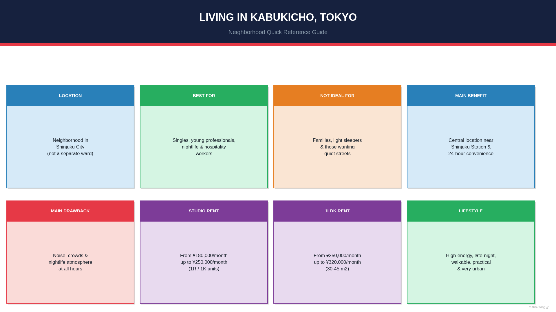Viewport: 556px width, 312px height.
Task: Click the text "From ¥250,000/month" in 1LDK card
Action: (337, 256)
